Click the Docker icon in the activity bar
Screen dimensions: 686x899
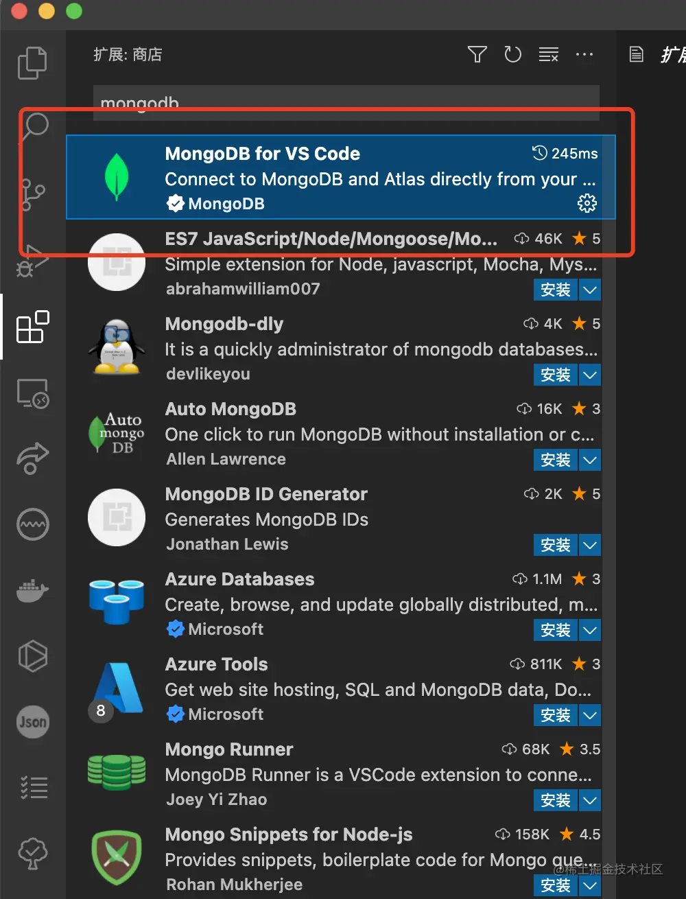point(32,591)
